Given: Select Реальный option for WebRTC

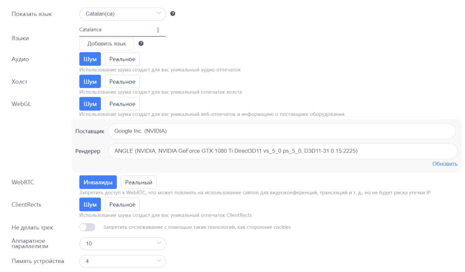Looking at the screenshot, I should (139, 182).
